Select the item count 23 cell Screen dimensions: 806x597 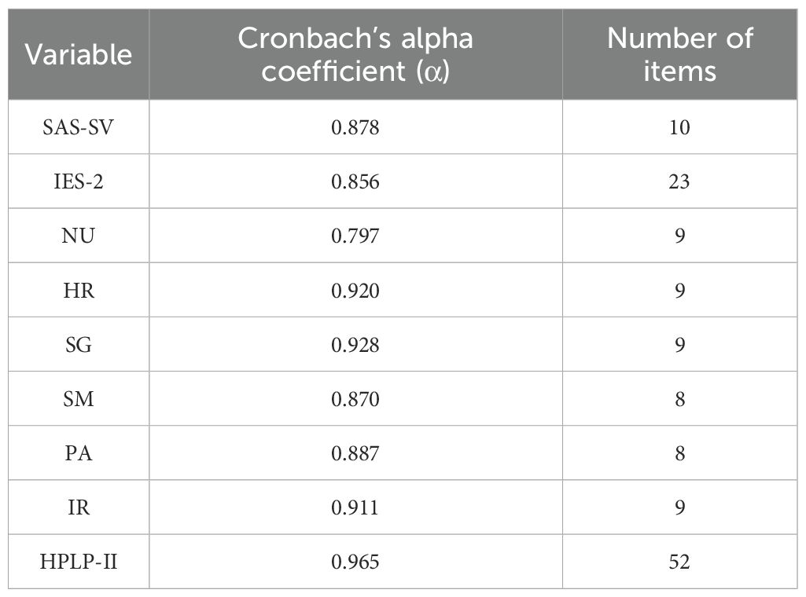[679, 181]
